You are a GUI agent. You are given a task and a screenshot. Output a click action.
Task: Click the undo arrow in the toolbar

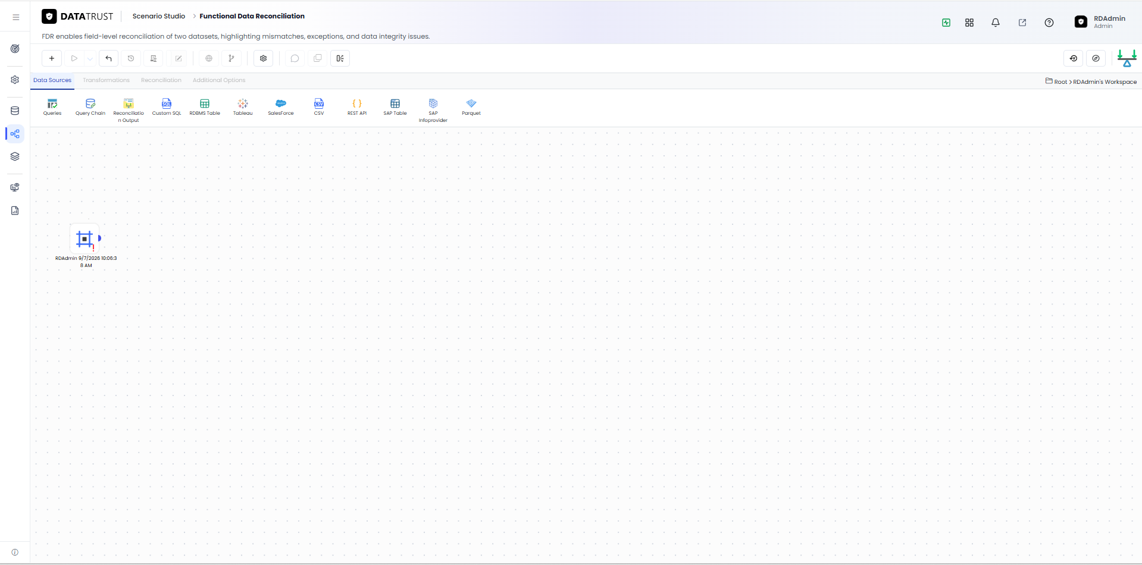tap(108, 58)
